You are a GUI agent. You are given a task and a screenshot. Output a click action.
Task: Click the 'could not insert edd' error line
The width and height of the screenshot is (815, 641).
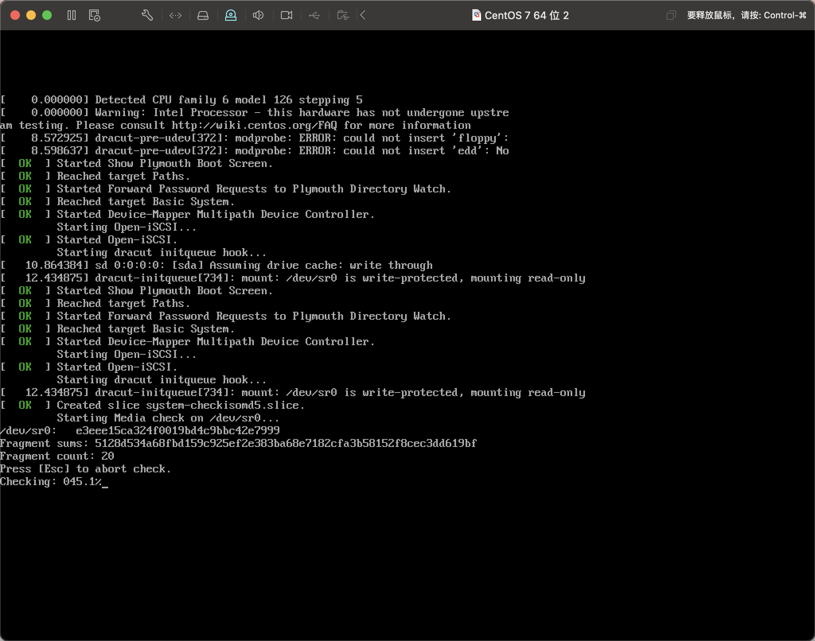click(255, 151)
